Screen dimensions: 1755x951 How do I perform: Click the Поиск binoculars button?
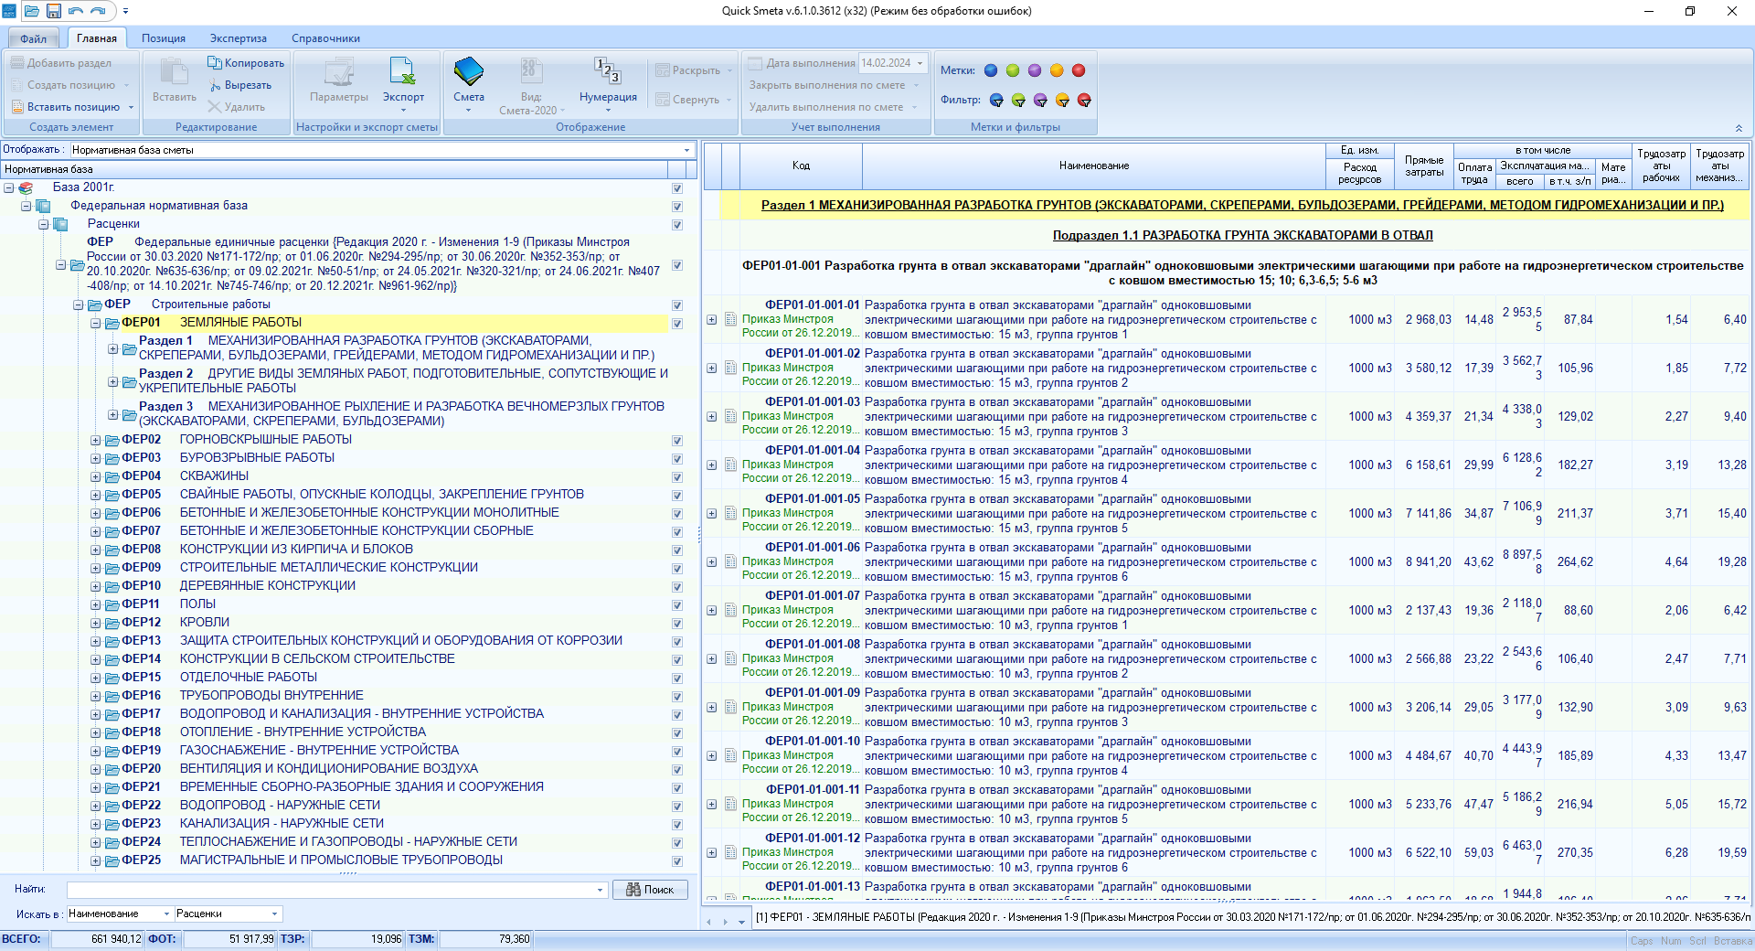click(650, 890)
